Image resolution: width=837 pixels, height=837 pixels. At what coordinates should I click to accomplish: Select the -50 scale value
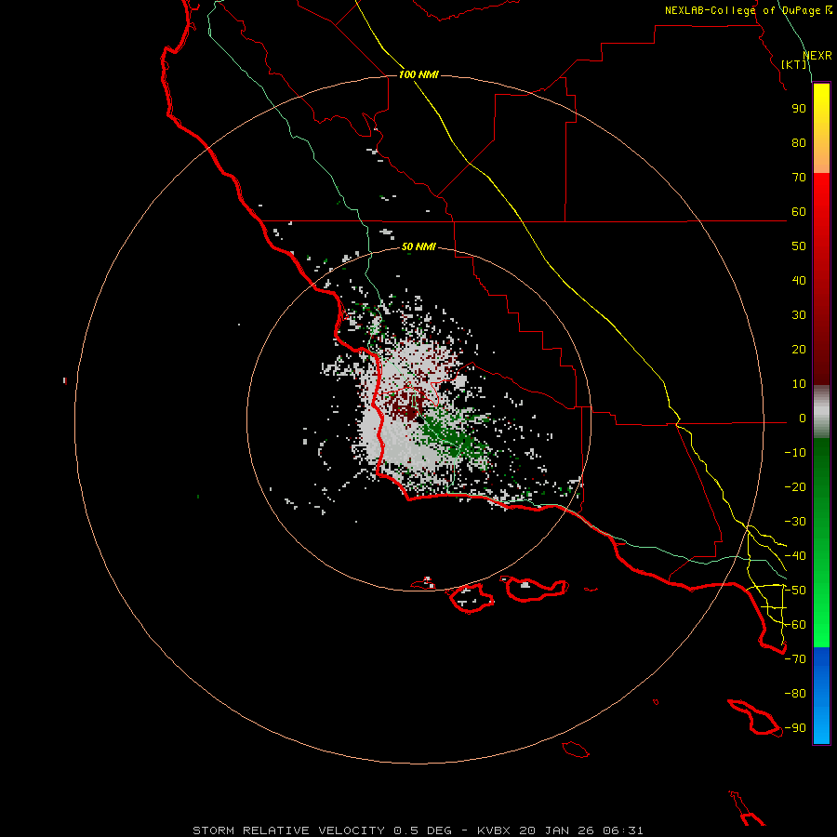point(795,591)
